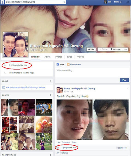Click the globe privacy icon on the post

(72, 92)
